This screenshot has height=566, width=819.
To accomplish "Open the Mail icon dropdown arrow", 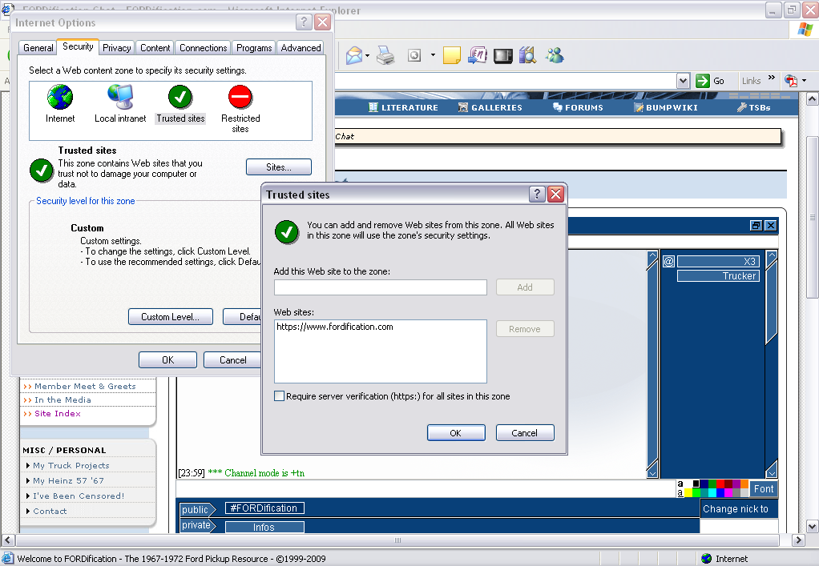I will coord(367,56).
